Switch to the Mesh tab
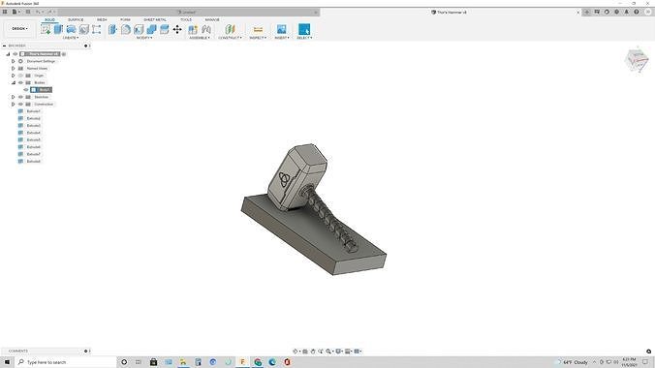The image size is (655, 368). 102,19
